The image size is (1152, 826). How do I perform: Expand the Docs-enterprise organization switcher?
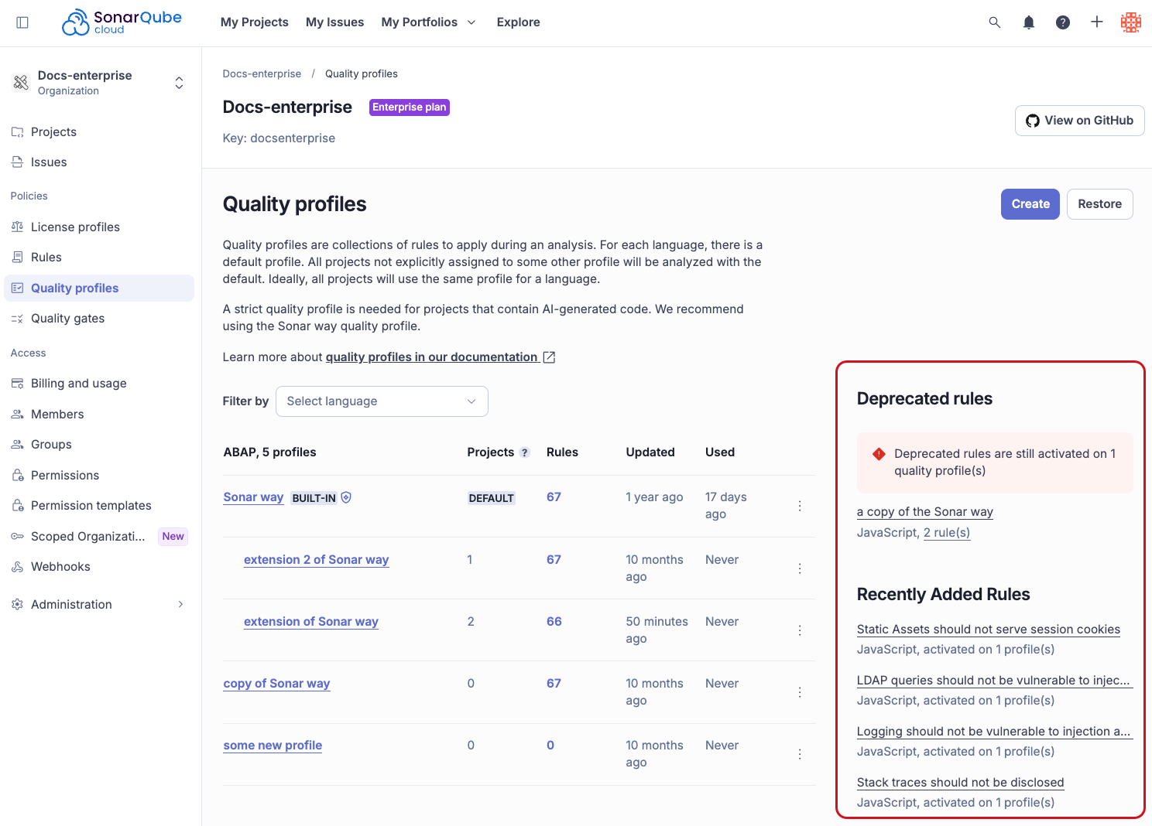point(179,83)
